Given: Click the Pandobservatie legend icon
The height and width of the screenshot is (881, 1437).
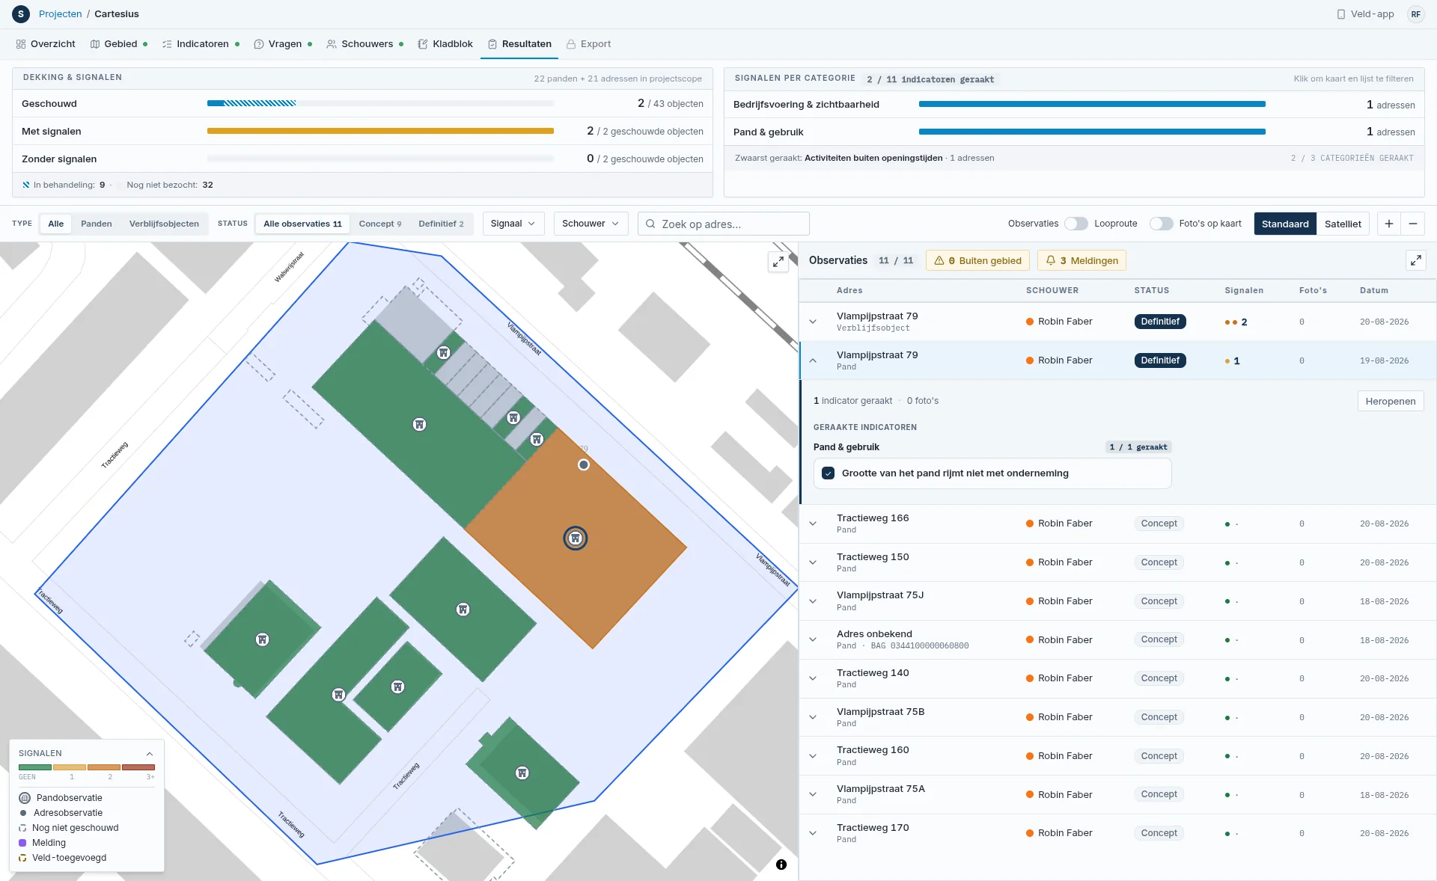Looking at the screenshot, I should tap(25, 798).
